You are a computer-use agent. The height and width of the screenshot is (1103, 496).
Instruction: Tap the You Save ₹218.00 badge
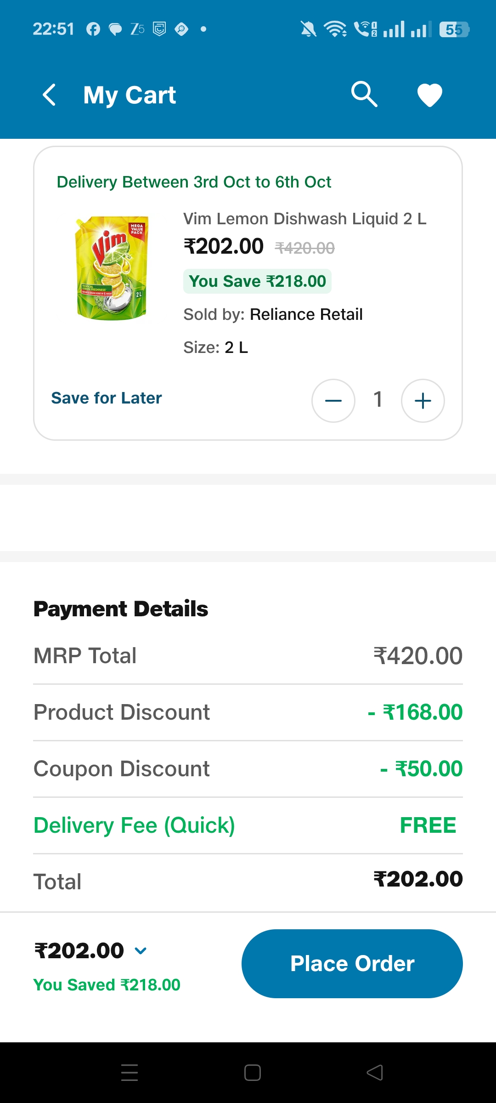click(257, 281)
